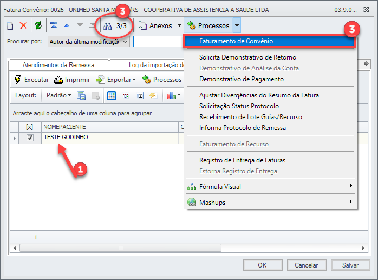Click the row indicator arrow for TESTE GODINHO
This screenshot has height=280, width=378.
coord(15,138)
